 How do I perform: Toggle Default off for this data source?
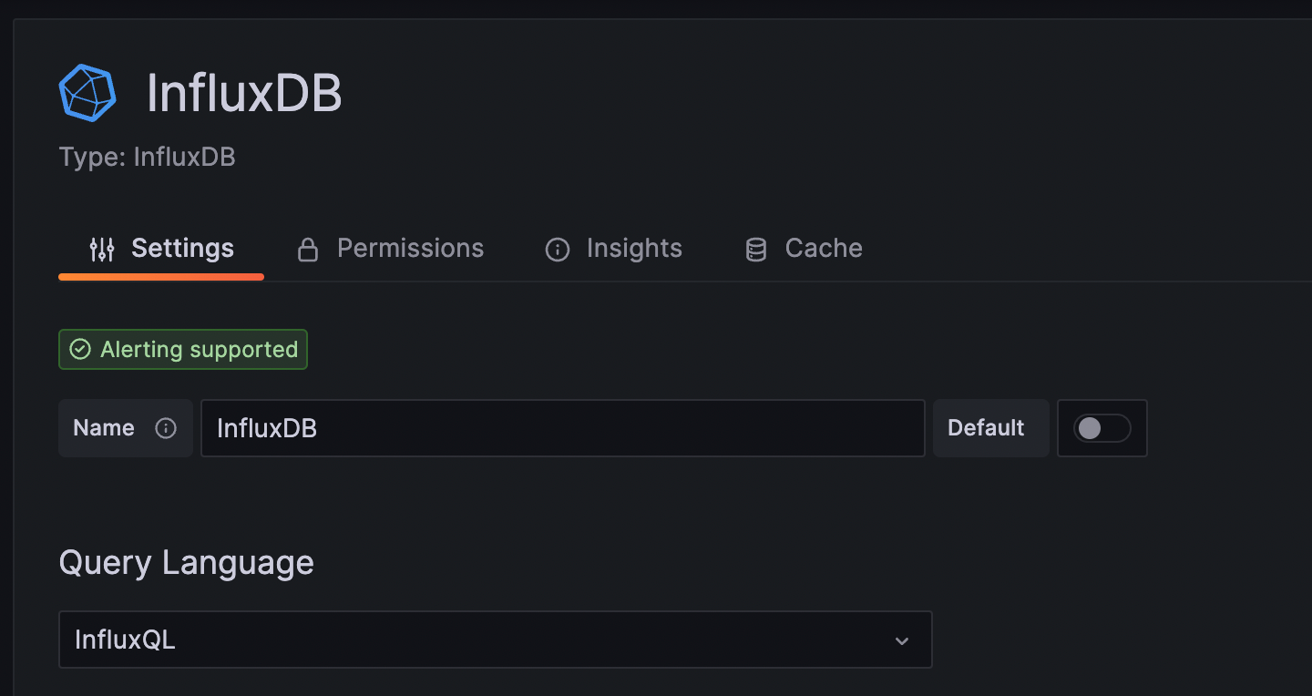point(1102,428)
